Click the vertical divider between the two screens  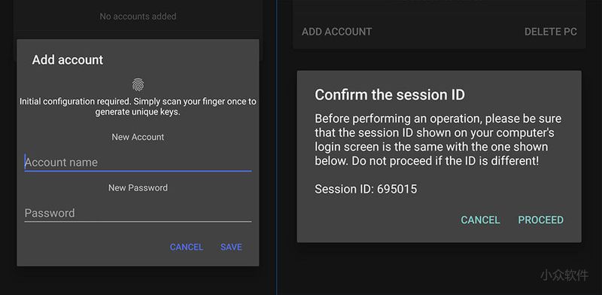[276, 147]
